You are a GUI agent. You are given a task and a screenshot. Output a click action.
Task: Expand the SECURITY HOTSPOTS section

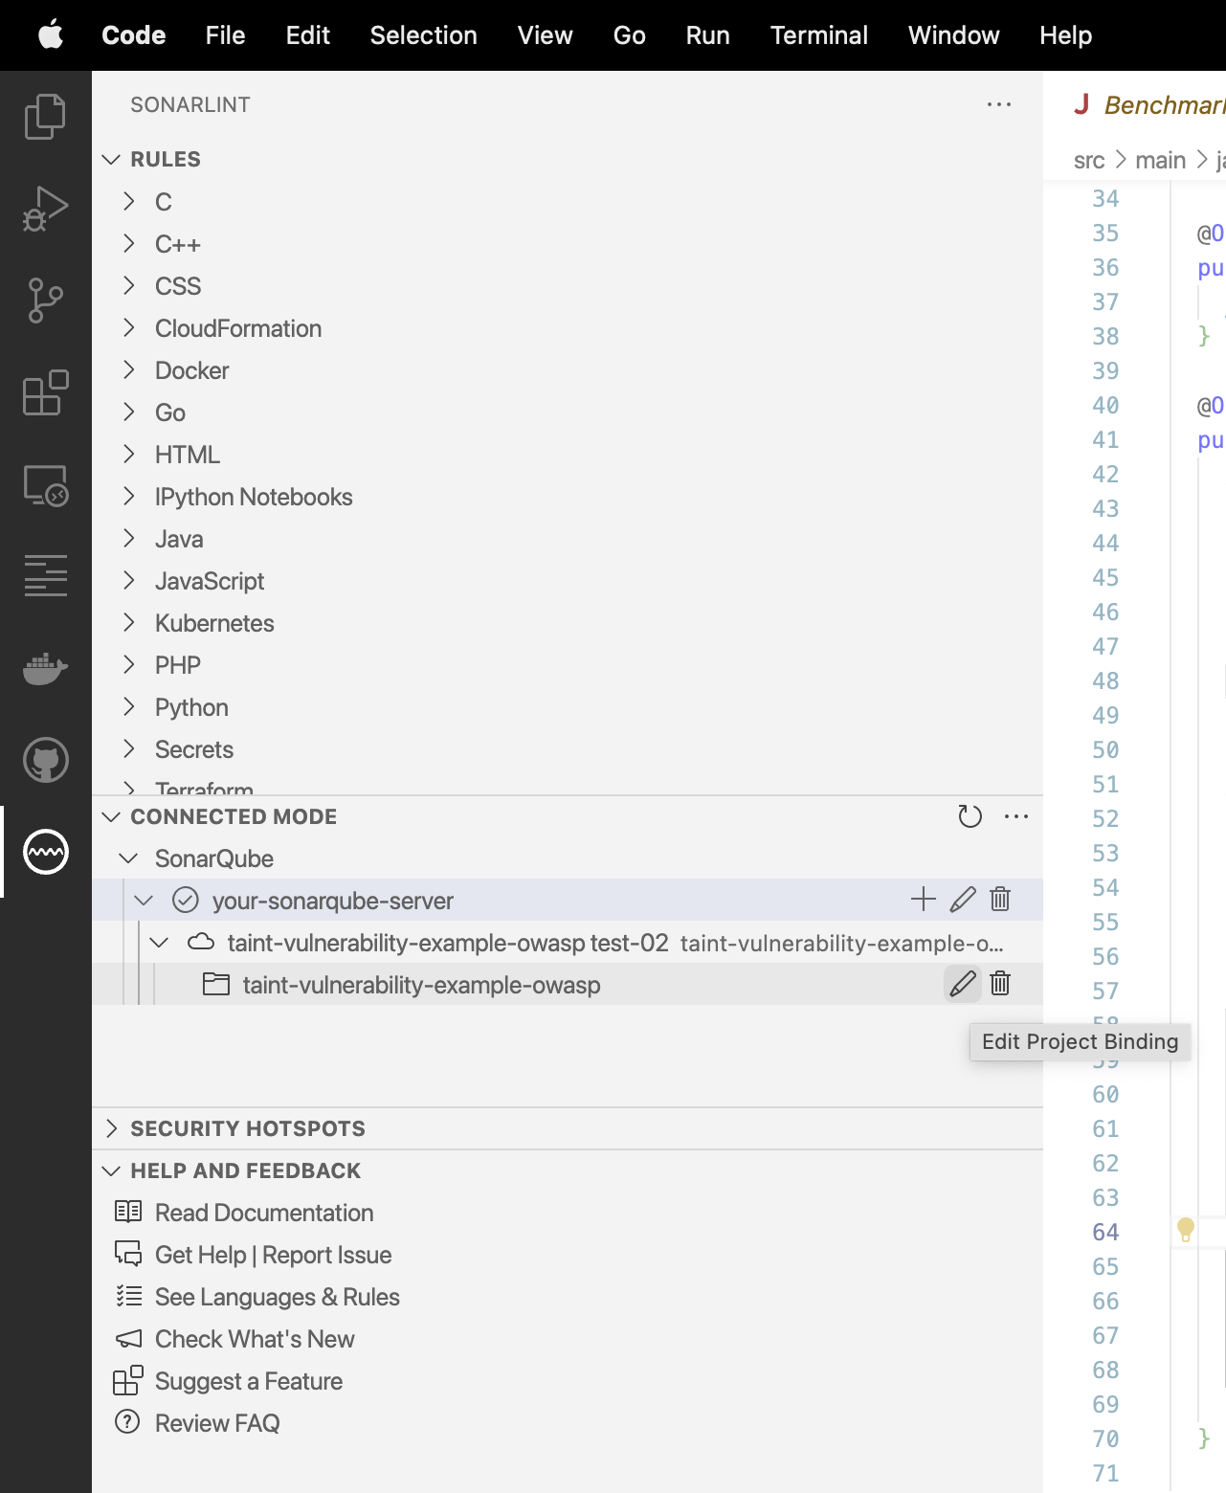(x=111, y=1128)
